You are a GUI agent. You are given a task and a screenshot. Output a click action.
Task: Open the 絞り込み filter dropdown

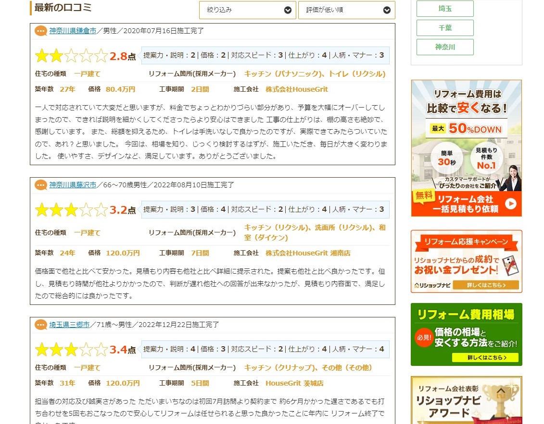[247, 10]
